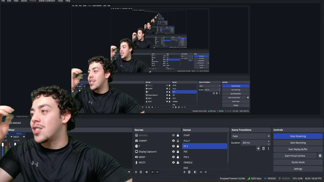
Task: Open Settings from the Controls panel
Action: [298, 169]
